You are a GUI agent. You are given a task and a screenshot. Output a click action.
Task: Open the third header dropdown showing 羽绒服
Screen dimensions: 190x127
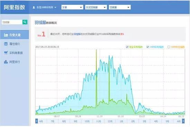coord(120,7)
